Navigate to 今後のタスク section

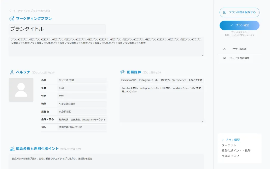[x=230, y=156]
